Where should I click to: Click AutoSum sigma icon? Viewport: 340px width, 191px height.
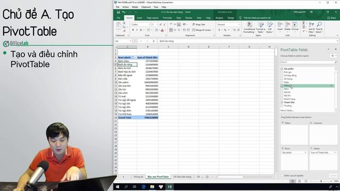(x=303, y=23)
